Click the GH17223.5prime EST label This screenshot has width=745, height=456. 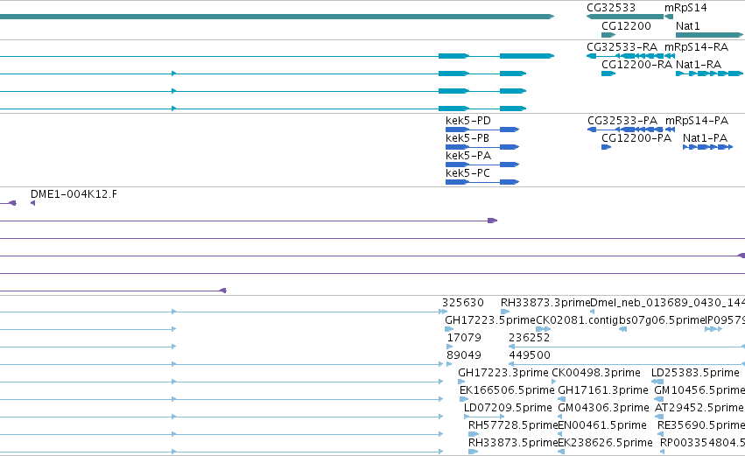[x=490, y=320]
